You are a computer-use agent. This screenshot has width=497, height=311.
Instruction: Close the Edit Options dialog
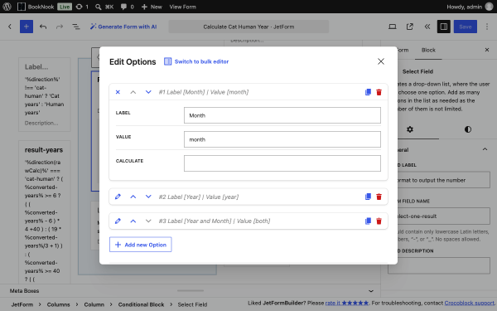click(381, 61)
